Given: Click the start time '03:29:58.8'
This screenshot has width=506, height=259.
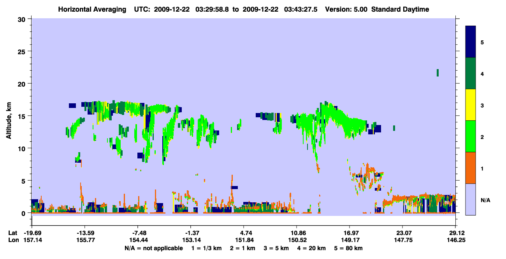Looking at the screenshot, I should [x=212, y=9].
